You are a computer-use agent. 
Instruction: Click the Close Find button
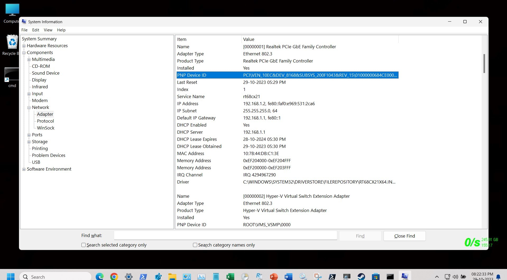404,236
